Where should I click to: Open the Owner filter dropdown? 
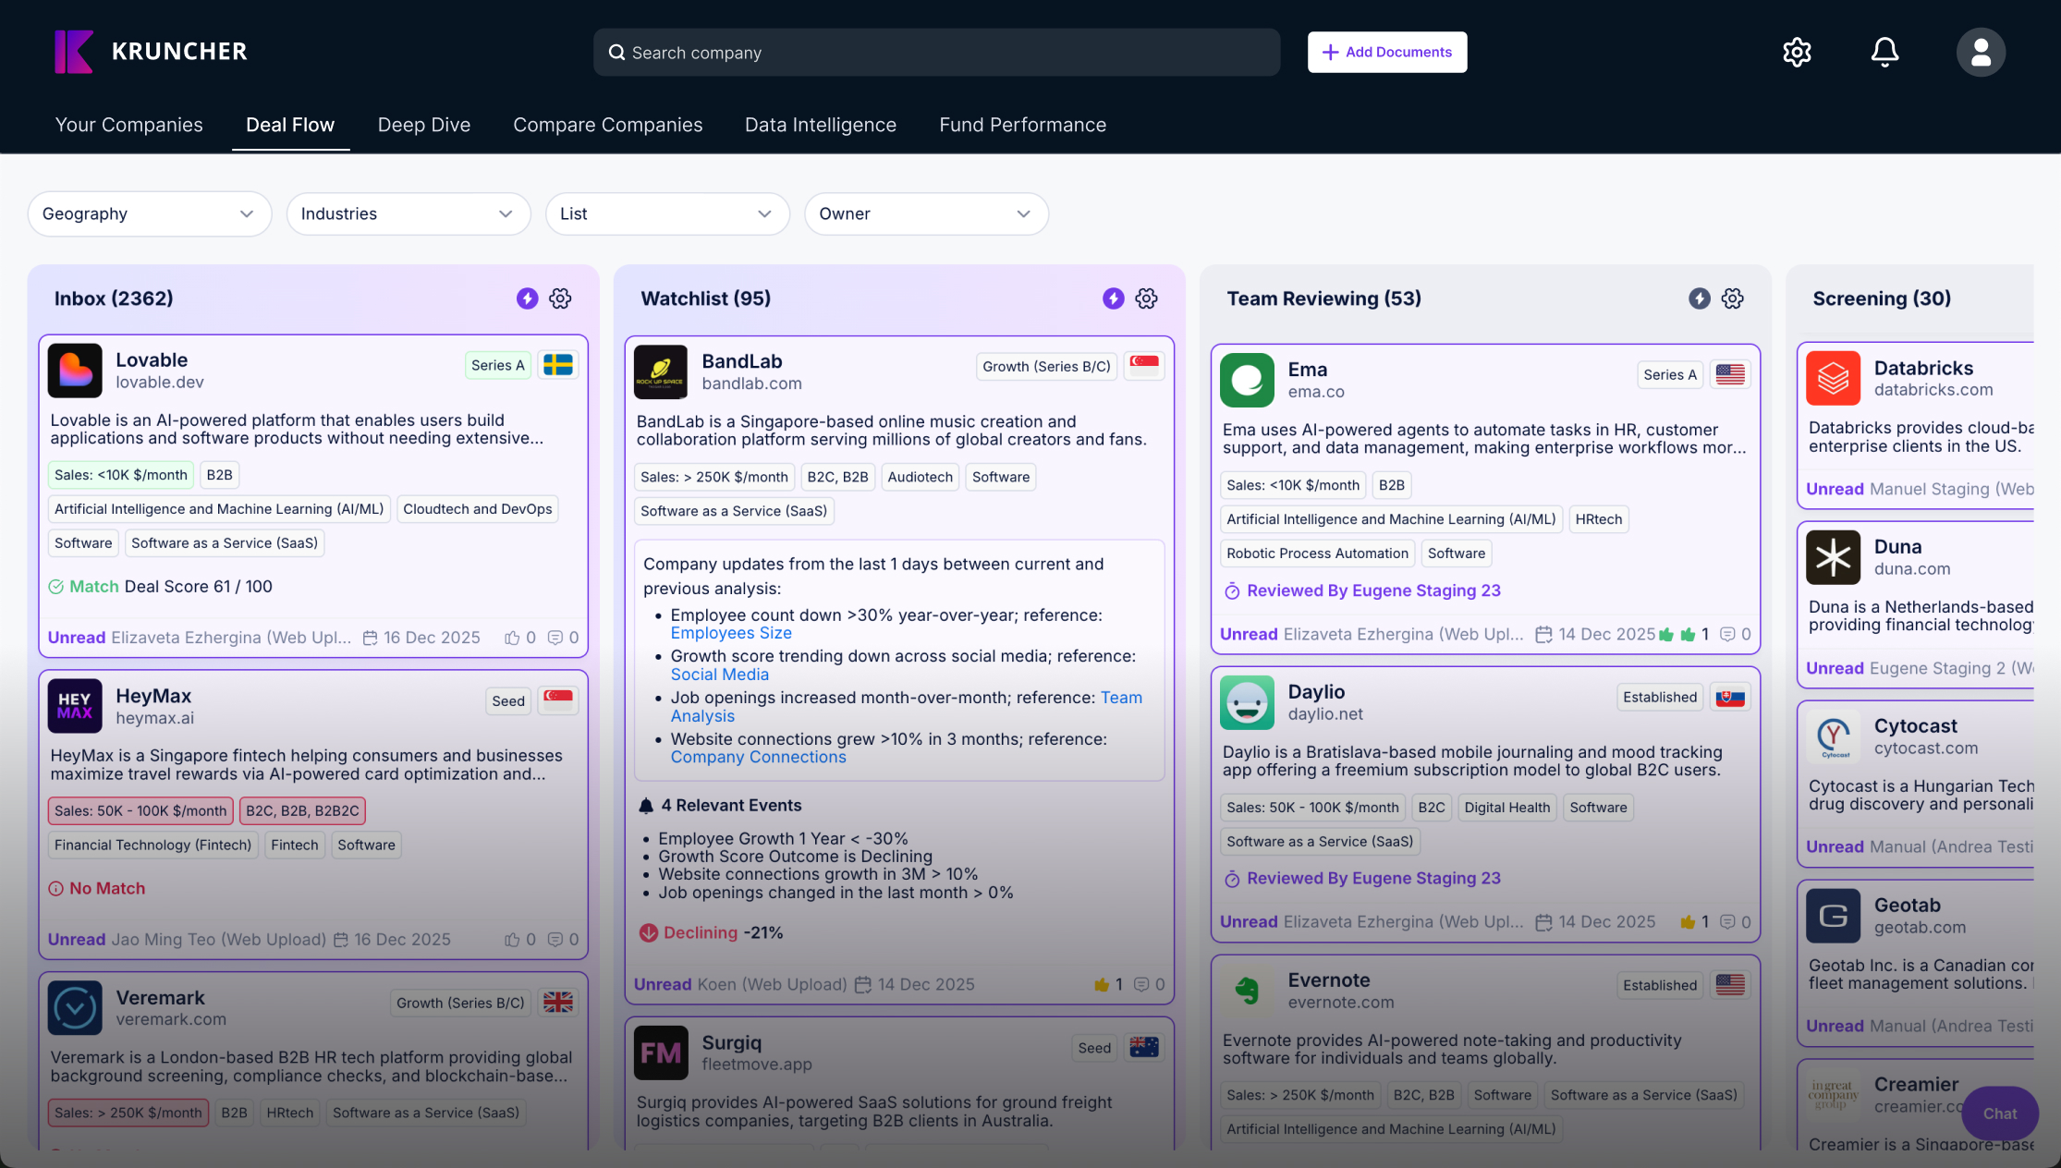925,213
